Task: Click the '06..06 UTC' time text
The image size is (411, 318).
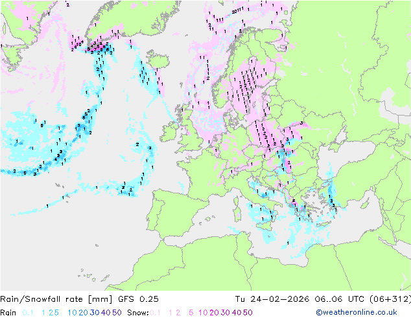Action: point(340,299)
